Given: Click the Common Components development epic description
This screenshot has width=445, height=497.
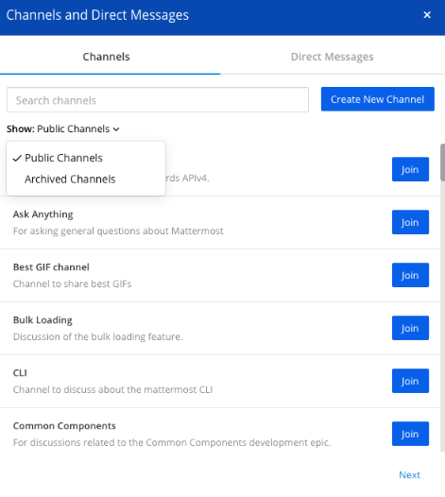Looking at the screenshot, I should click(172, 443).
